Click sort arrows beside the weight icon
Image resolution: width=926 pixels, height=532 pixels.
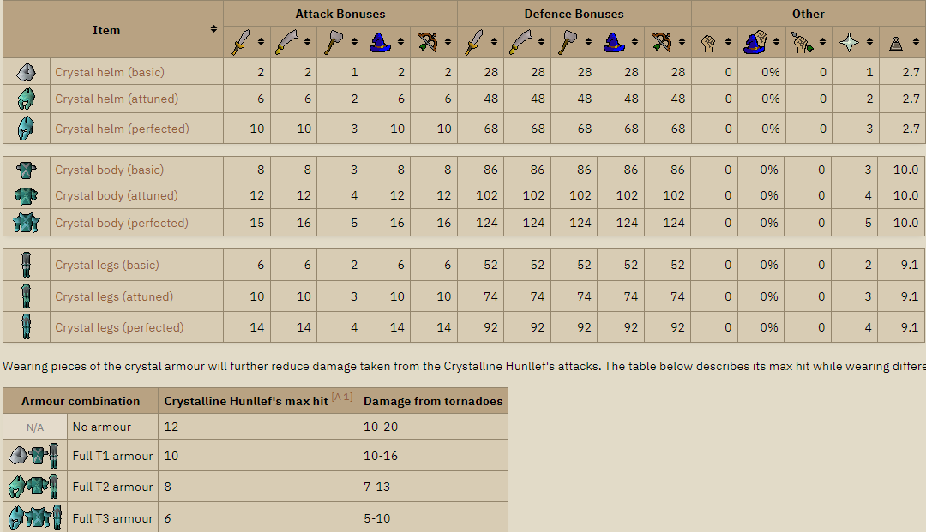click(916, 42)
